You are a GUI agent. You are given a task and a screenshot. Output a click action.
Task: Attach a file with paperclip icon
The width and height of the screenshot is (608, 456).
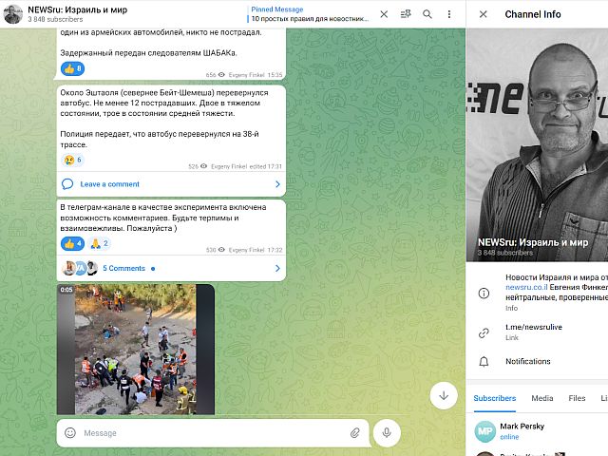(x=355, y=433)
